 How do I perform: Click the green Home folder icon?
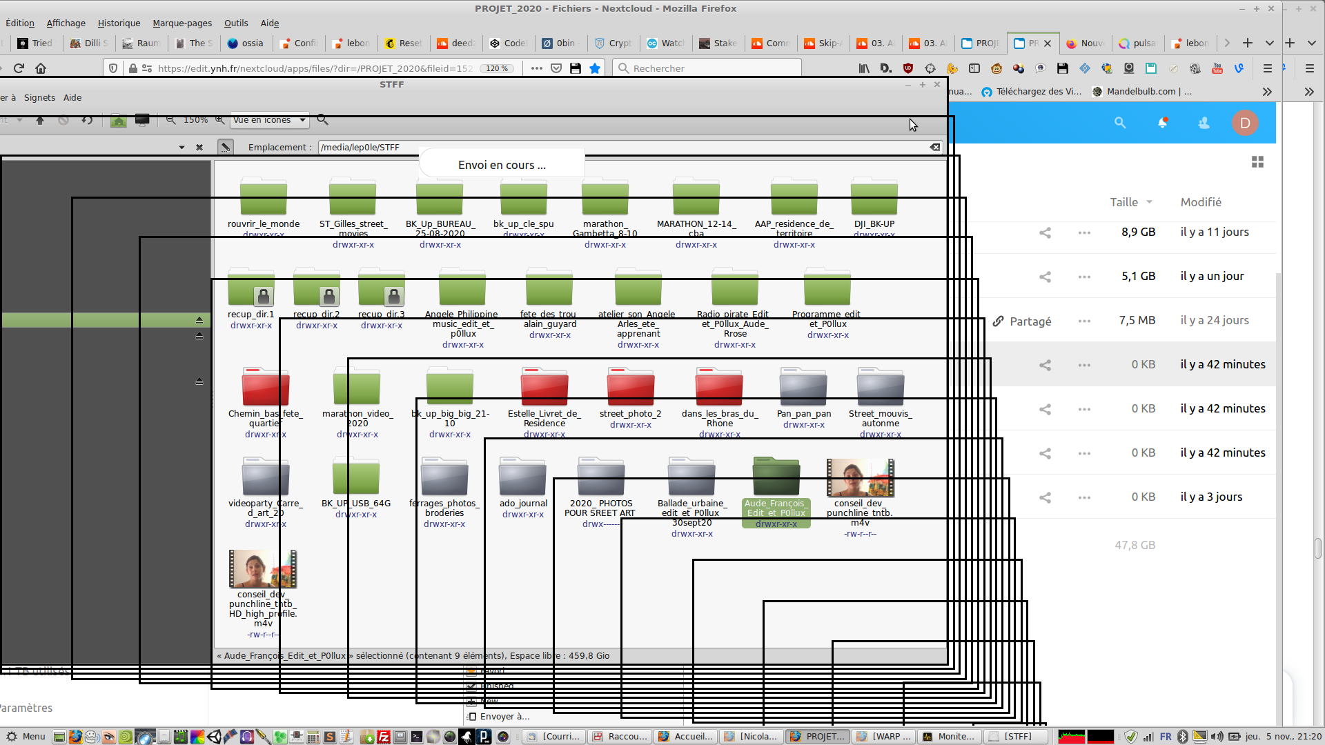tap(119, 120)
